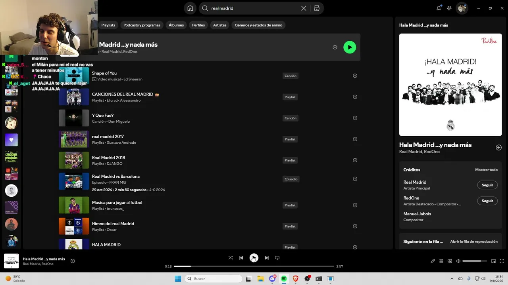Skip to next track
This screenshot has height=285, width=508.
(267, 258)
